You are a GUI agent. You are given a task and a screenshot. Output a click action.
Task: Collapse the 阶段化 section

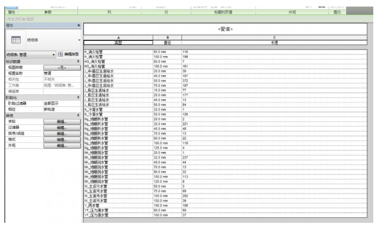[78, 98]
